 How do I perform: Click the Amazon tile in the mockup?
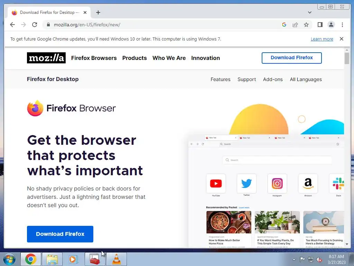[x=308, y=184]
